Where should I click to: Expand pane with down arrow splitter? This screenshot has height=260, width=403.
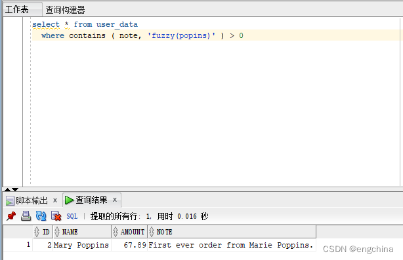click(15, 189)
